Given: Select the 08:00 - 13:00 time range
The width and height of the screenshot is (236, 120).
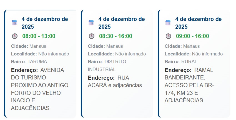Looking at the screenshot, I should coord(39,36).
